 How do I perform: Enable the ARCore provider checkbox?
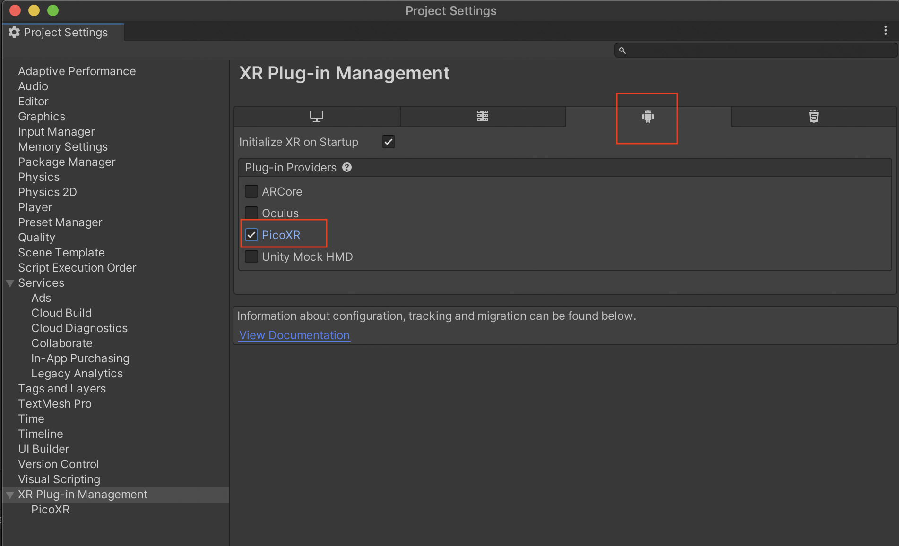pos(251,191)
